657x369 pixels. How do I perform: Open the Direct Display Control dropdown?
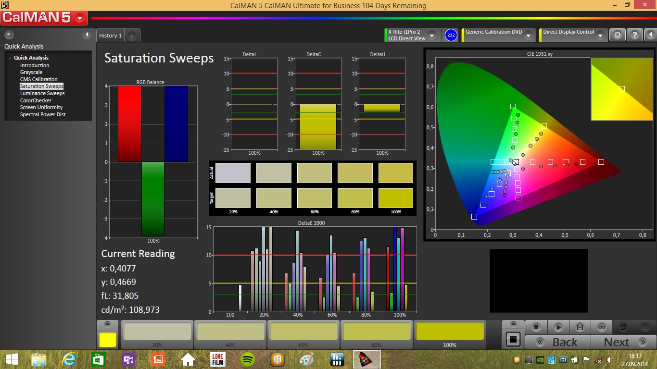[600, 36]
